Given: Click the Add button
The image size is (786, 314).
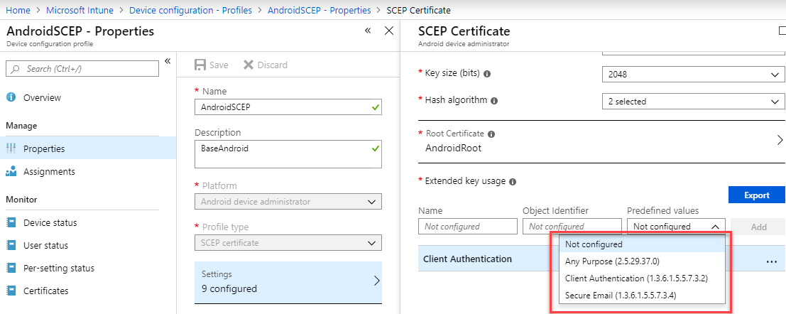Looking at the screenshot, I should (758, 227).
